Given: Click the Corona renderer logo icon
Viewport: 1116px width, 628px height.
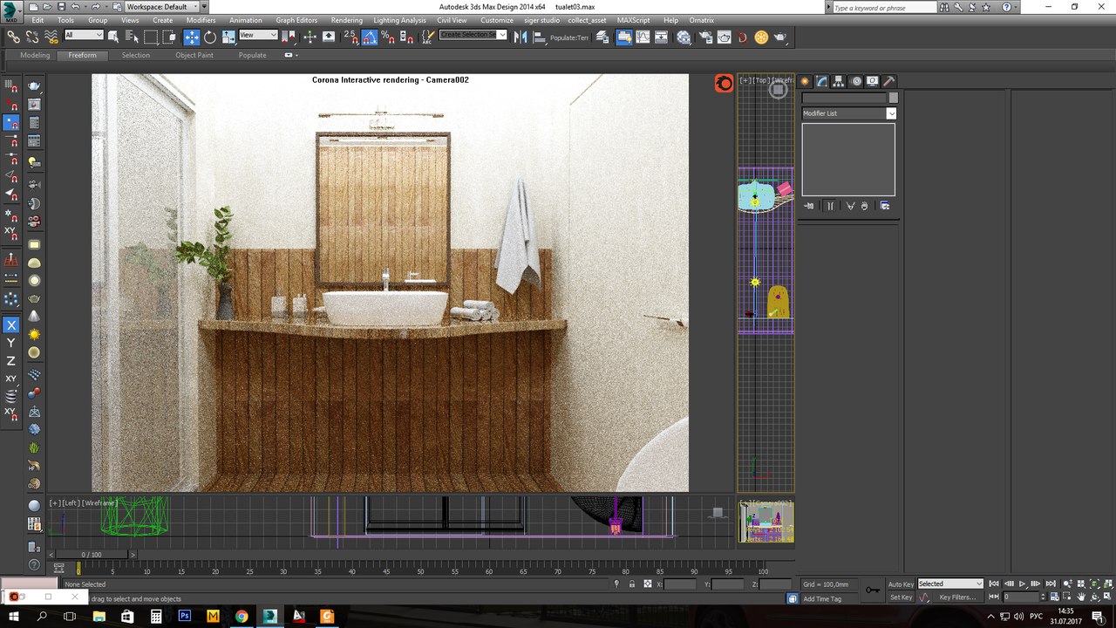Looking at the screenshot, I should pyautogui.click(x=724, y=83).
